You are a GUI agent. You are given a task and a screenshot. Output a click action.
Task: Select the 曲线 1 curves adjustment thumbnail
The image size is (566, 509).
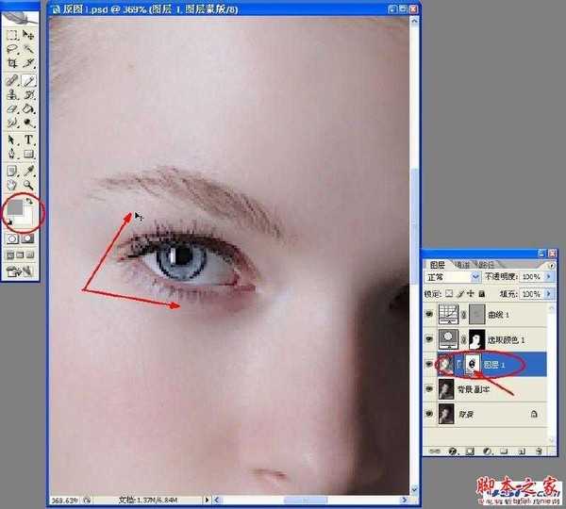click(448, 314)
